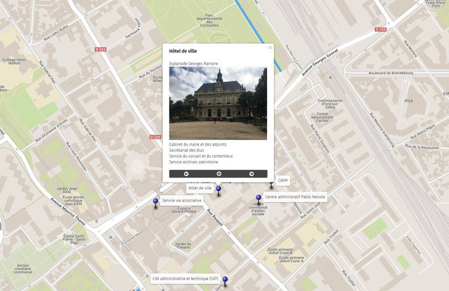Click Parc départemental des Cormailles label
449x291 pixels.
pyautogui.click(x=209, y=20)
